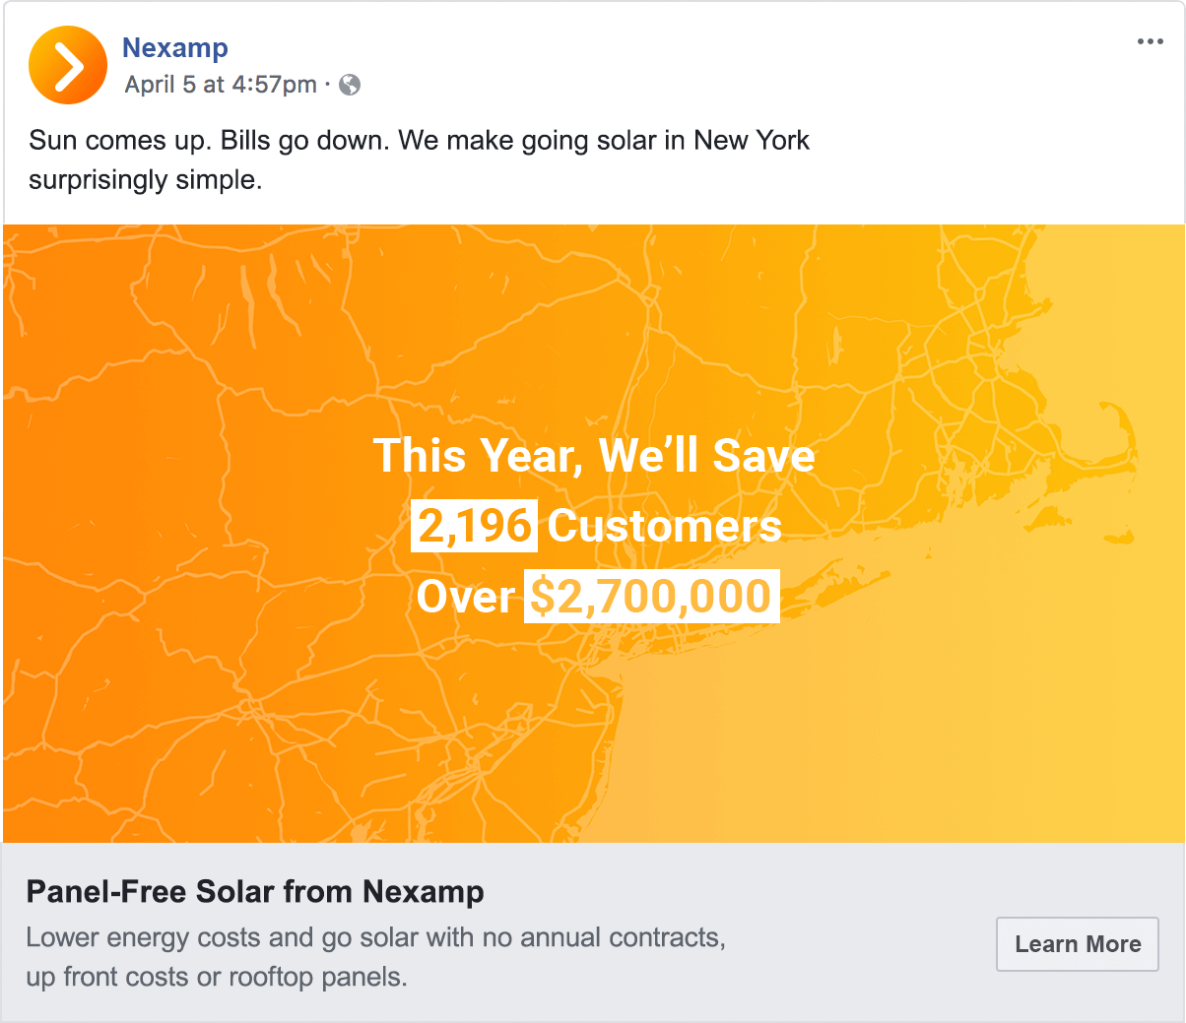Click the Sun comes up post caption
Screen dimensions: 1186x1023
coord(419,141)
